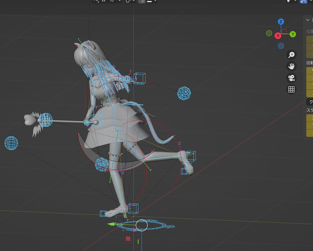
Task: Click the first rotation field under 回転
Action: [310, 71]
